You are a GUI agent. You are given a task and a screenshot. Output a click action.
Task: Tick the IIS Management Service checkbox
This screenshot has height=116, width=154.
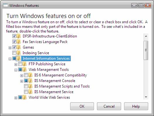[26, 92]
